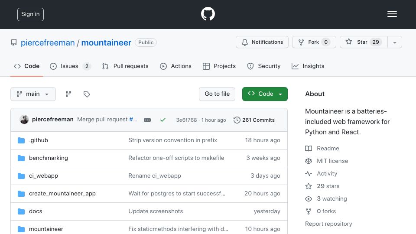Open the ci_webapp folder
This screenshot has width=416, height=234.
click(x=43, y=176)
